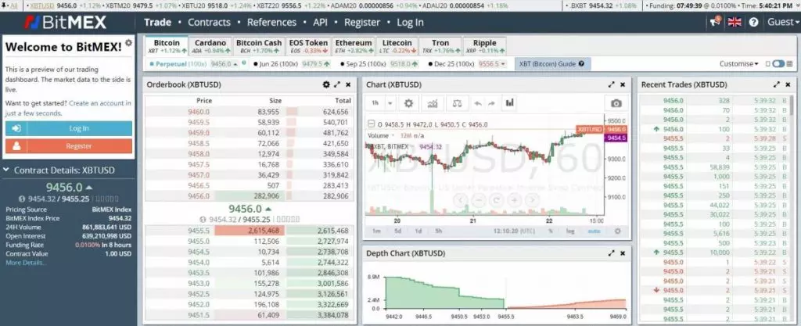This screenshot has width=801, height=326.
Task: Open Guest account dropdown
Action: tap(783, 22)
